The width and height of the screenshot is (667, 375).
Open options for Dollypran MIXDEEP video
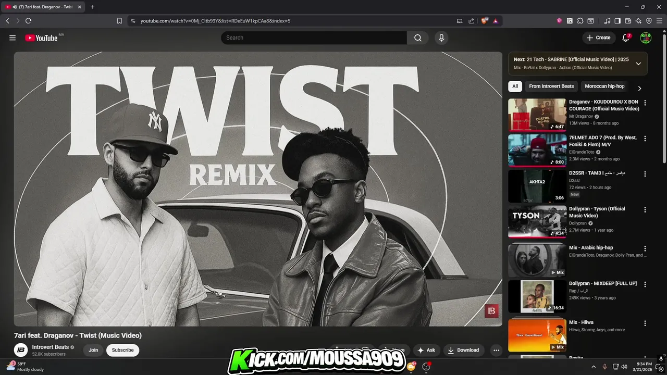[x=645, y=284]
